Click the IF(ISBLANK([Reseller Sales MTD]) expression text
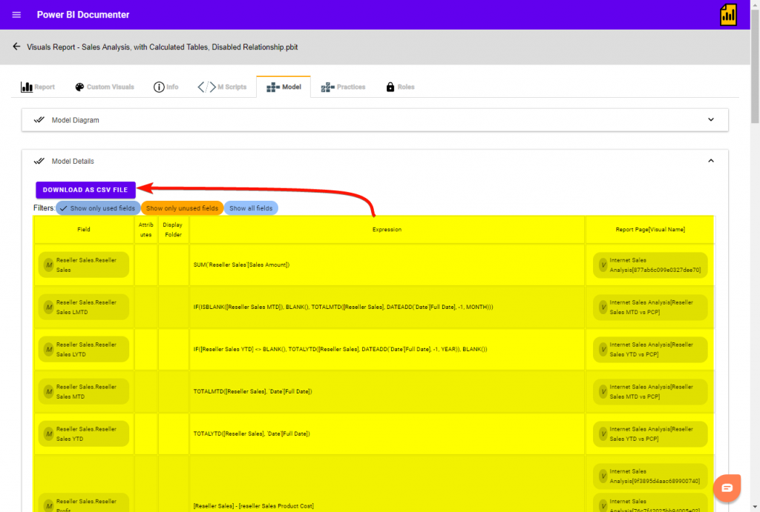 [343, 307]
